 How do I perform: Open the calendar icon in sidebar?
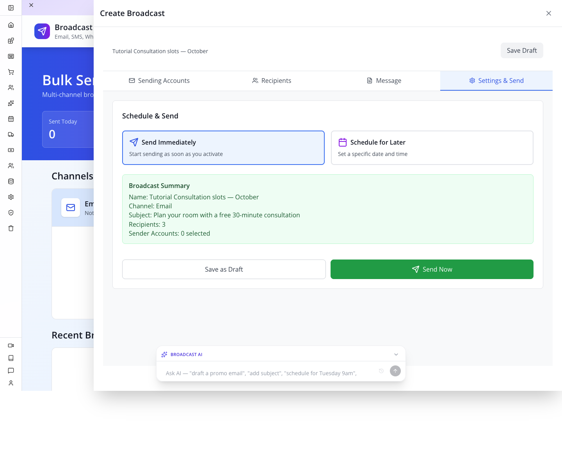pos(11,119)
